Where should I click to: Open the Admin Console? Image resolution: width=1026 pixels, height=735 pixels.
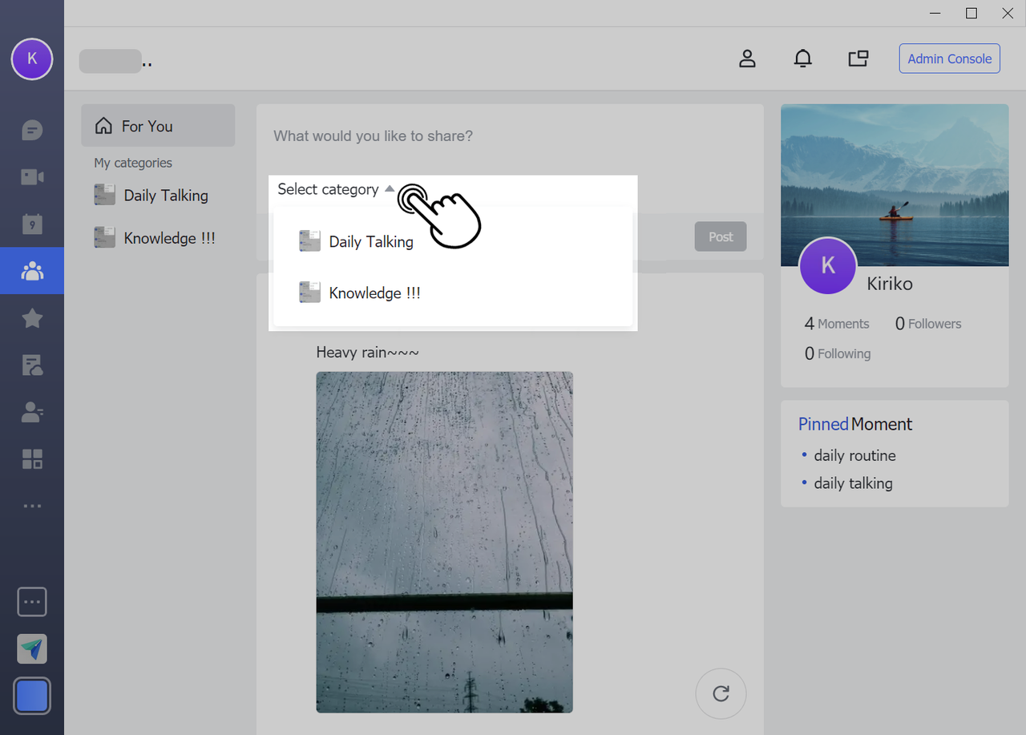tap(949, 59)
